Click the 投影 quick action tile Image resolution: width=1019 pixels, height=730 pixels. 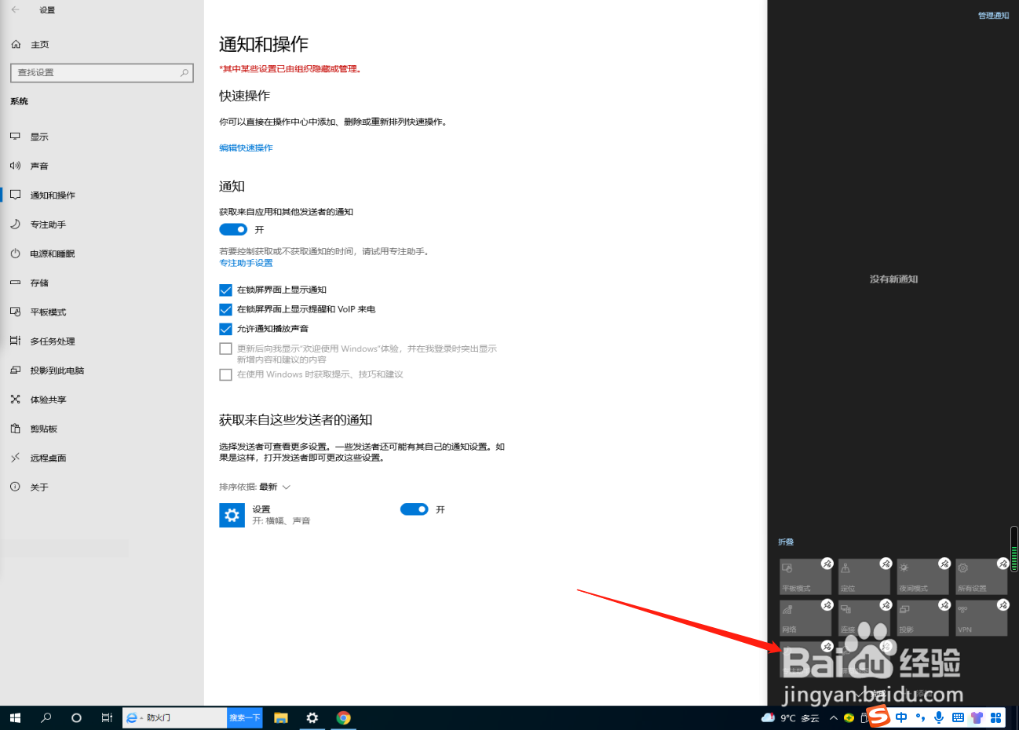[922, 618]
